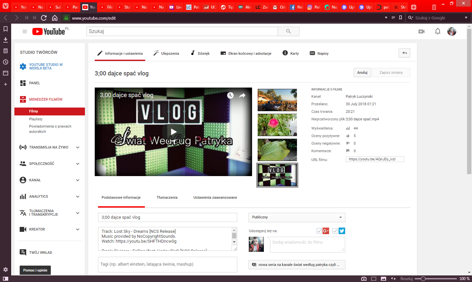Image resolution: width=472 pixels, height=282 pixels.
Task: Open Playlisty in the sidebar
Action: [36, 119]
